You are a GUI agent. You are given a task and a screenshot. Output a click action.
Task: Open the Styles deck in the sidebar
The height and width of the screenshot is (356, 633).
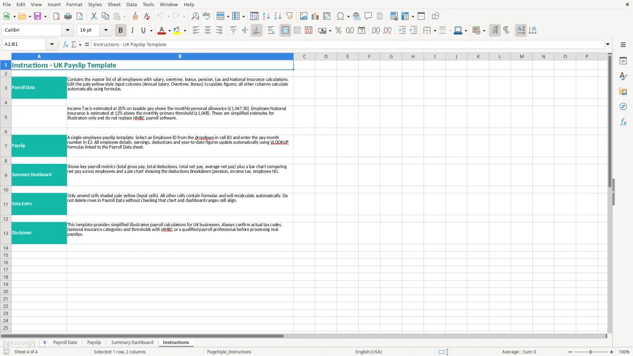point(623,76)
